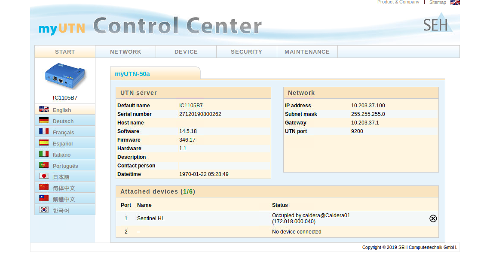Release Sentinel HL with the X icon
493x279 pixels.
[x=433, y=218]
